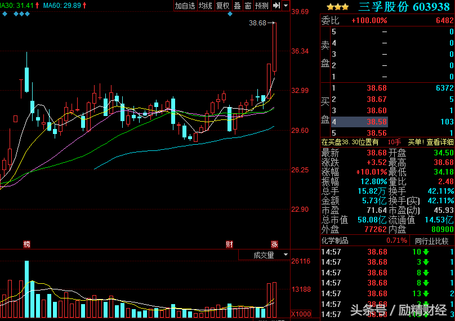Click the 涨 limit-up marker

(x=274, y=244)
